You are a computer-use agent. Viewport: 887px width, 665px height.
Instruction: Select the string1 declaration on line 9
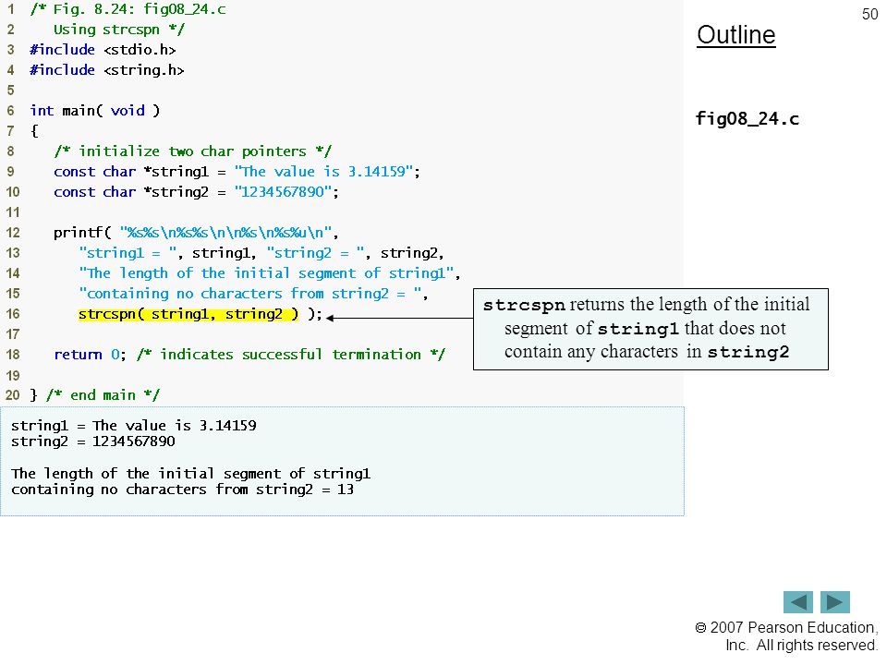click(x=237, y=172)
